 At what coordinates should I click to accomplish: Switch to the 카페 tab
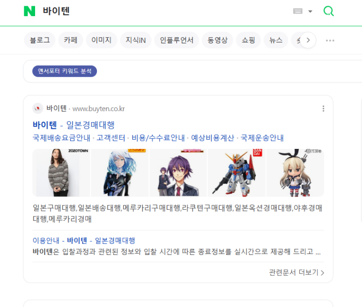click(71, 40)
